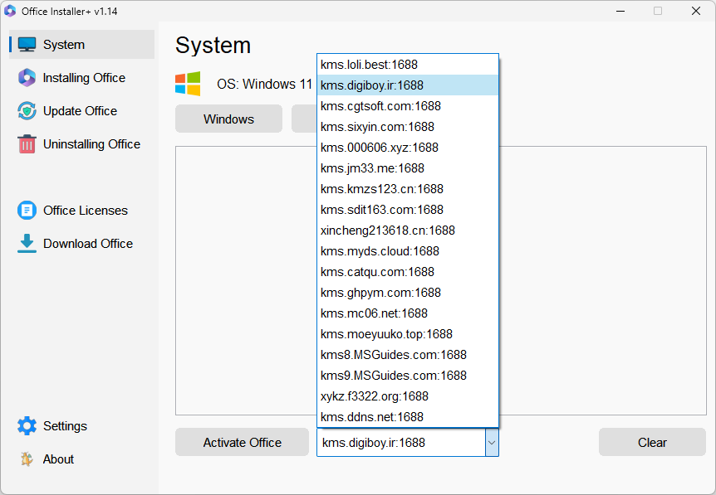Screen dimensions: 716x495
Task: Go to Installing Office page
Action: (84, 78)
